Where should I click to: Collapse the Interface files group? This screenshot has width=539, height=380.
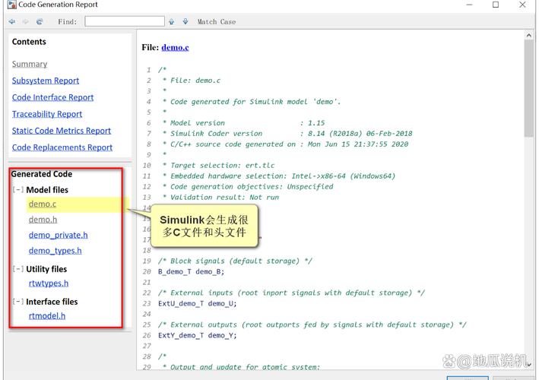tap(18, 302)
